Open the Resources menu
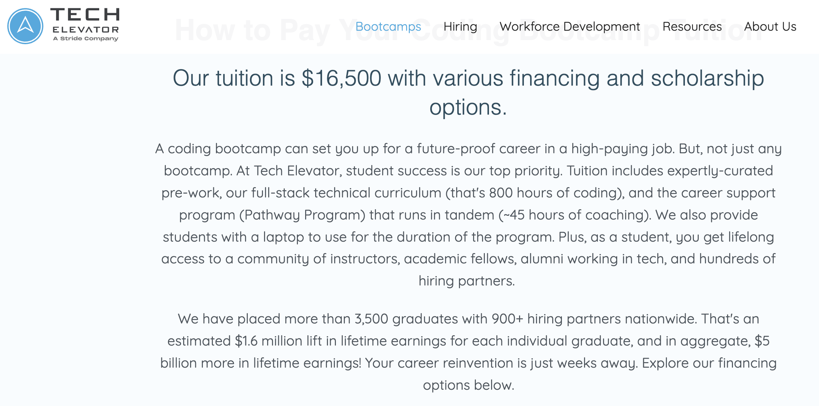Viewport: 819px width, 406px height. pyautogui.click(x=692, y=27)
